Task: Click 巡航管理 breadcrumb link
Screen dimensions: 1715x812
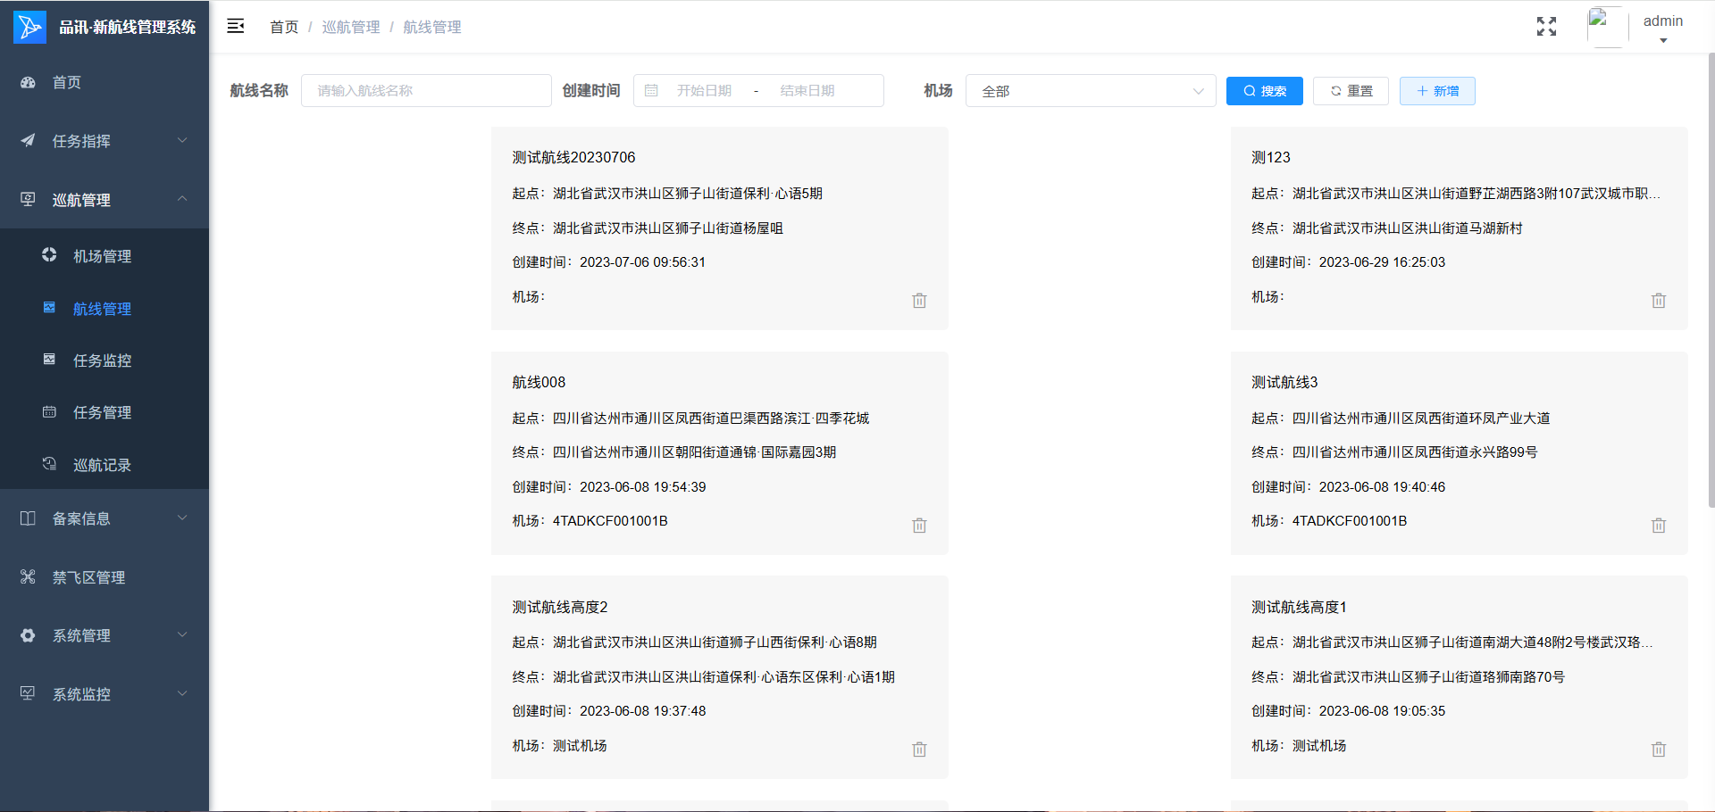Action: click(x=351, y=27)
